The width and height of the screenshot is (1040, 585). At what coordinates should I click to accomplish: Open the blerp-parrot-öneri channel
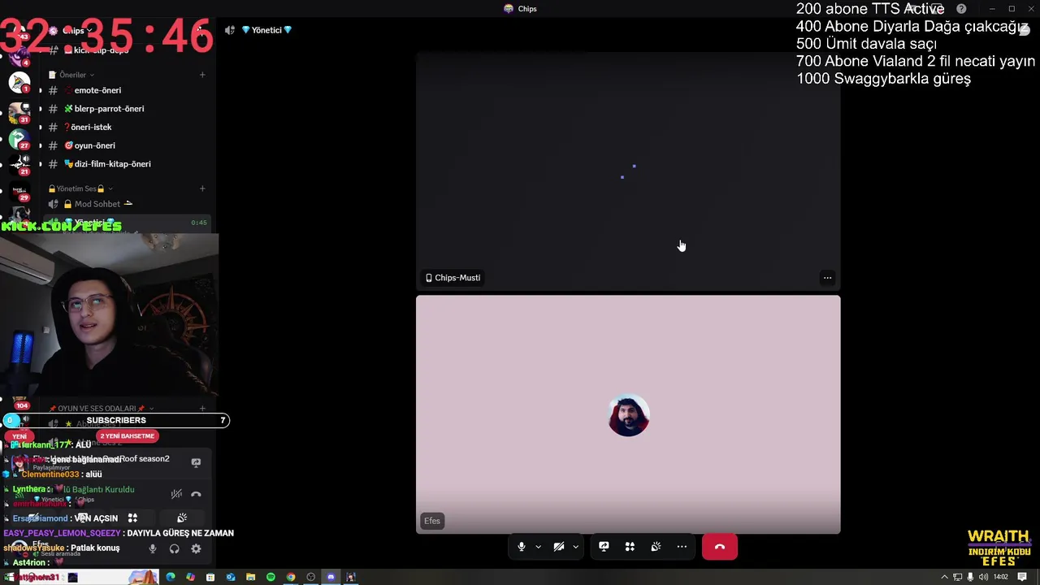point(109,109)
